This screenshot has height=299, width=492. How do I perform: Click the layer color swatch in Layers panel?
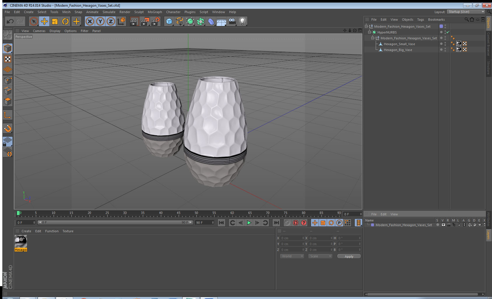click(x=372, y=225)
